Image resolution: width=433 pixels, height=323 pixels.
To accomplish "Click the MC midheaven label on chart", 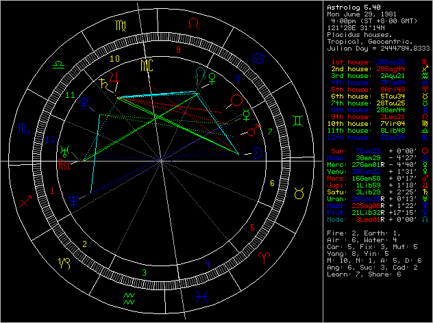I will [x=147, y=66].
